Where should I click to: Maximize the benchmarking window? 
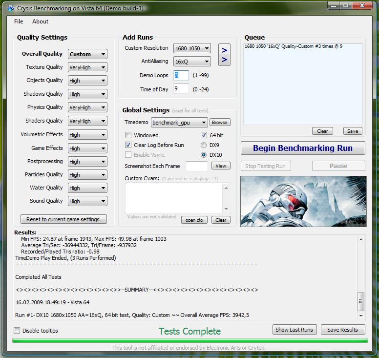pyautogui.click(x=346, y=5)
